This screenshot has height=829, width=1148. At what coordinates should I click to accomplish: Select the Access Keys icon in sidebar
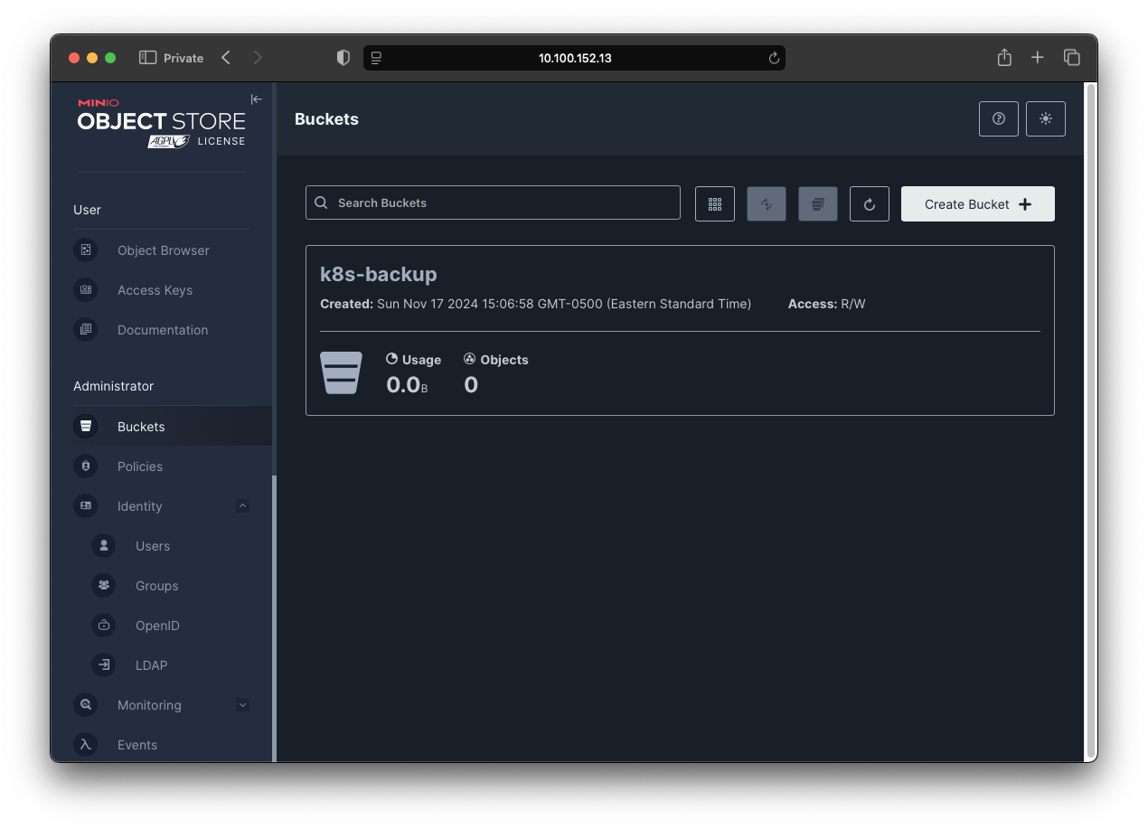coord(85,289)
